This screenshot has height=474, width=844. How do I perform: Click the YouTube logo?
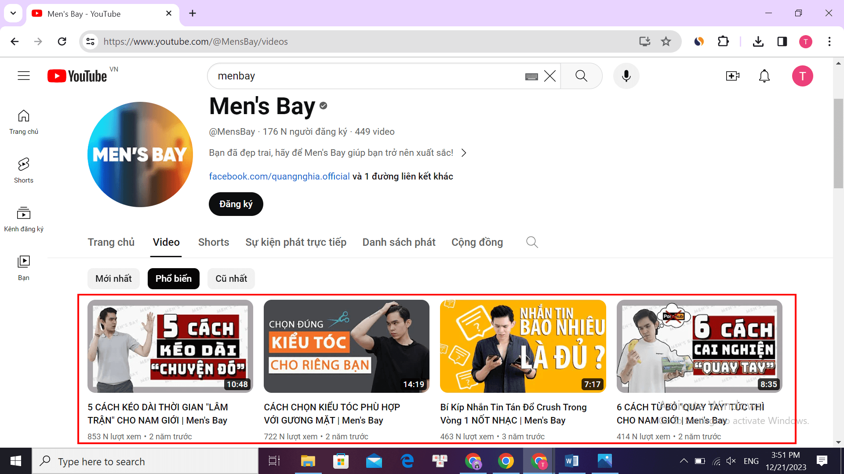click(77, 76)
